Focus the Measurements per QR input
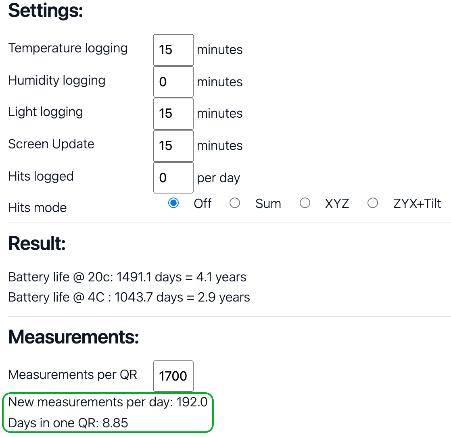 click(x=173, y=376)
